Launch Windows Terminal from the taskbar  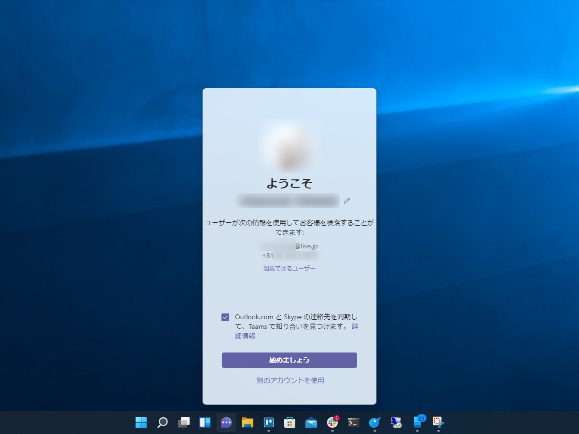click(x=352, y=422)
